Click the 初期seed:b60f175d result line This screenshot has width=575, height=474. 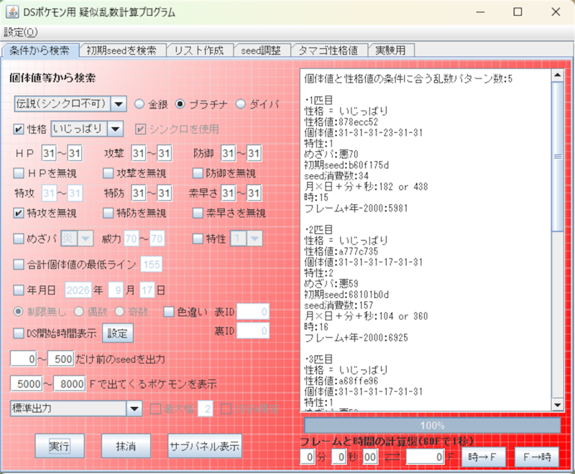coord(346,165)
